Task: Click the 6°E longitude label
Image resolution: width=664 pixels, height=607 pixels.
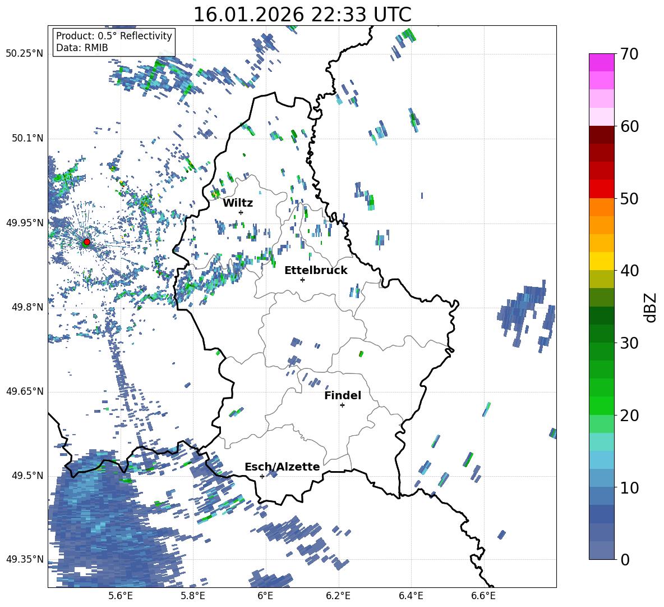Action: point(265,596)
